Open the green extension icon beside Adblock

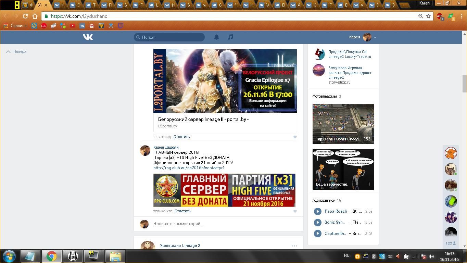point(452,16)
